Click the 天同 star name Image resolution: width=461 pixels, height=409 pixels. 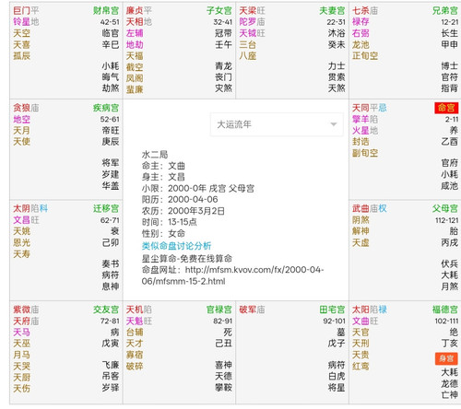click(x=361, y=108)
